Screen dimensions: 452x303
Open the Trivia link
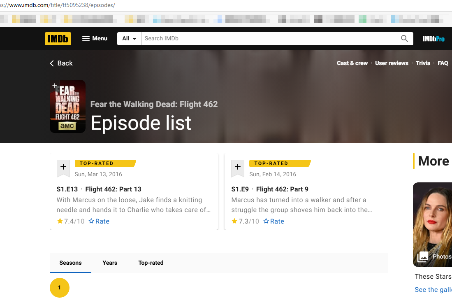pyautogui.click(x=423, y=63)
